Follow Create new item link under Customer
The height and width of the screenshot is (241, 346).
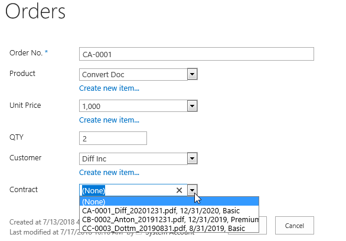(109, 172)
